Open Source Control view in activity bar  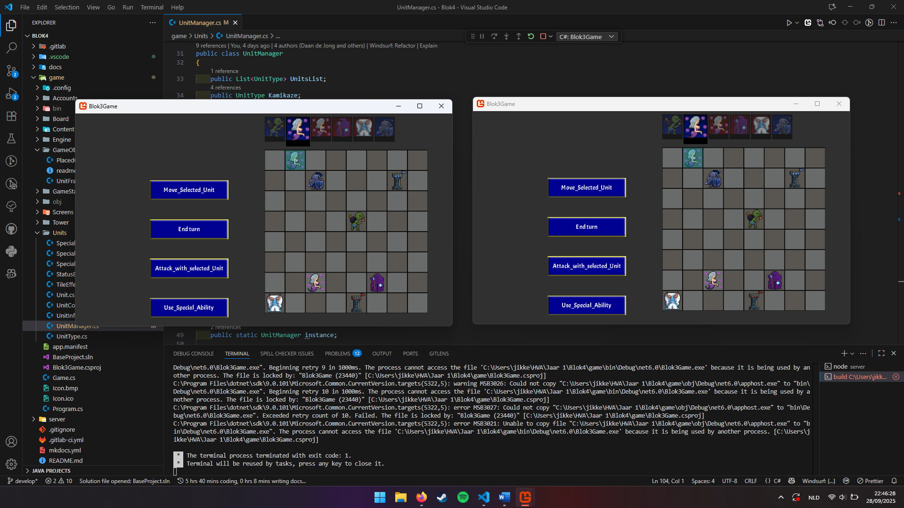click(11, 71)
